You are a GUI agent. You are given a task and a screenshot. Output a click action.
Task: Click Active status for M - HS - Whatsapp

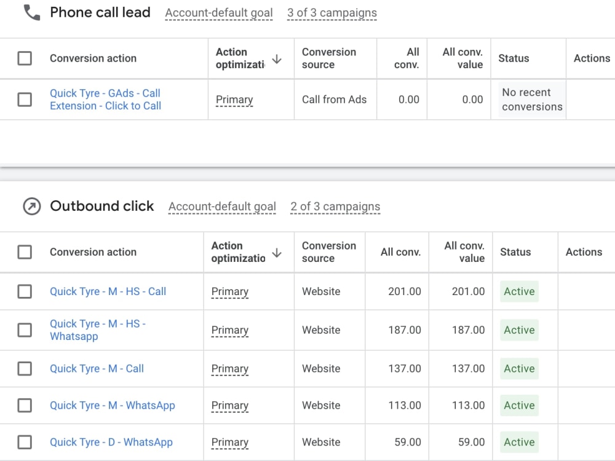[x=519, y=330]
